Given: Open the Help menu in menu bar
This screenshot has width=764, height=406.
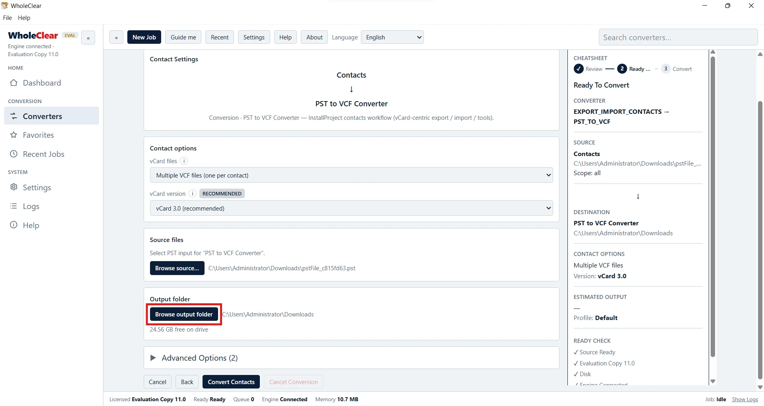Looking at the screenshot, I should point(24,18).
